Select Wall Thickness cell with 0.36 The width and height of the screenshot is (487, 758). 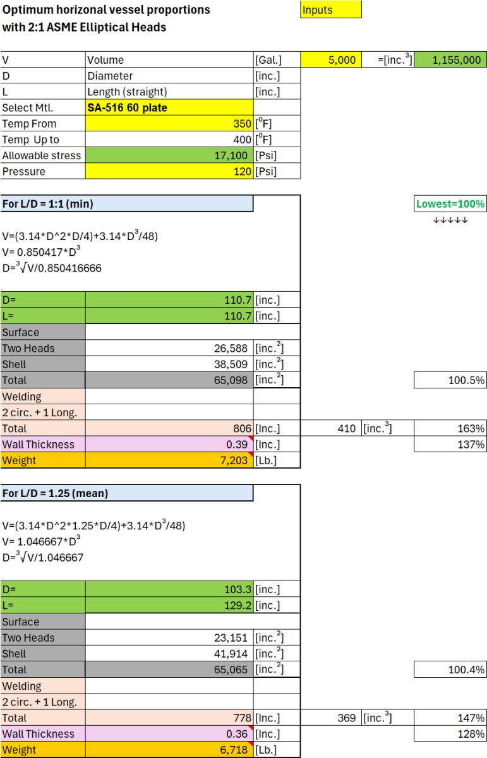coord(169,734)
